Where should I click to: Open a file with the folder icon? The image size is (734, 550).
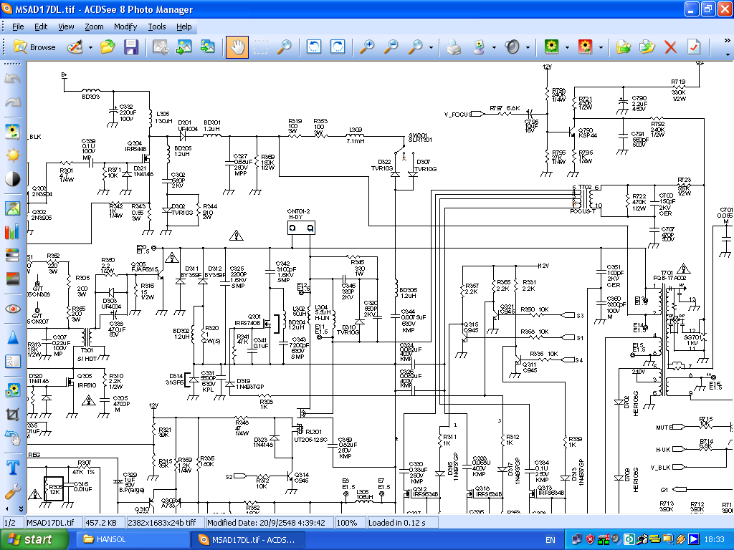tap(108, 47)
